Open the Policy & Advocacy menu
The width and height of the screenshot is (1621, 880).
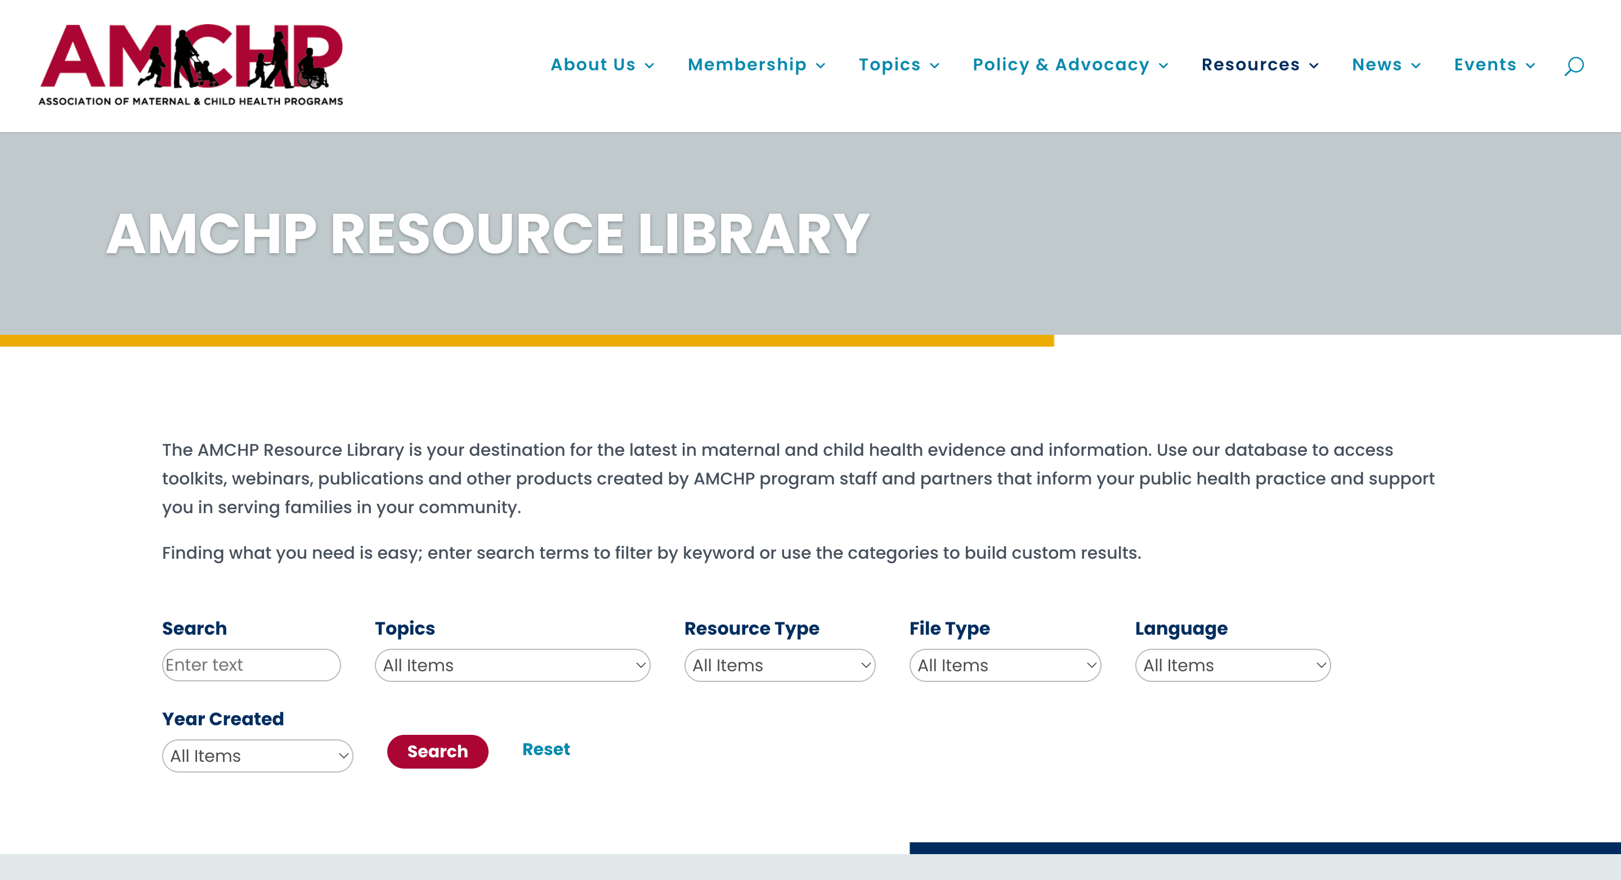pos(1070,65)
